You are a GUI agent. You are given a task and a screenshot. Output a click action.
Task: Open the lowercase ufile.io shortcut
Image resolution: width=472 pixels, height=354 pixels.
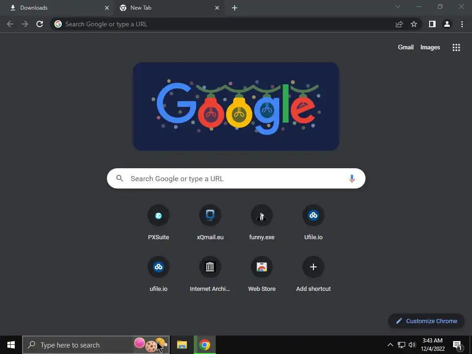tap(159, 274)
